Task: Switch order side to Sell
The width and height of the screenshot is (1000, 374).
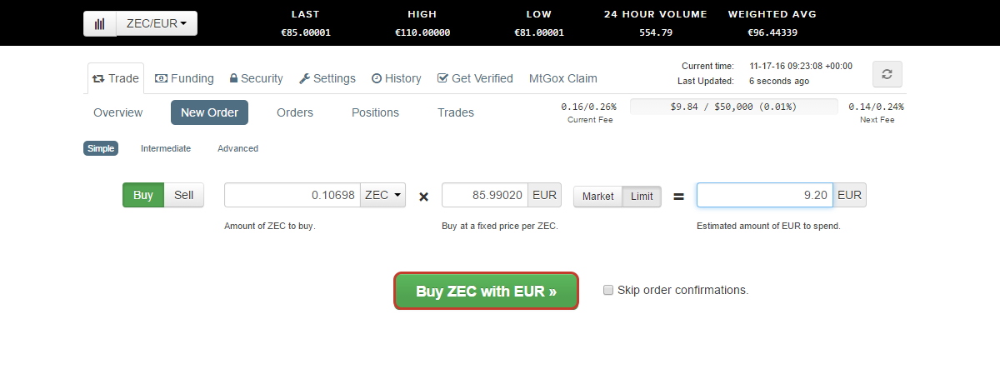Action: click(x=183, y=196)
